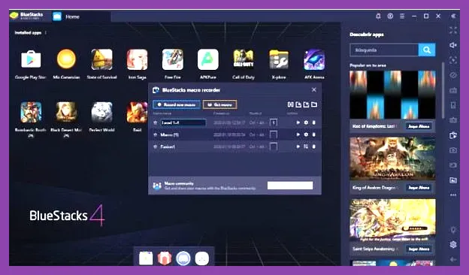Screen dimensions: 469x275
Task: Click the merge macros icon
Action: pyautogui.click(x=290, y=104)
